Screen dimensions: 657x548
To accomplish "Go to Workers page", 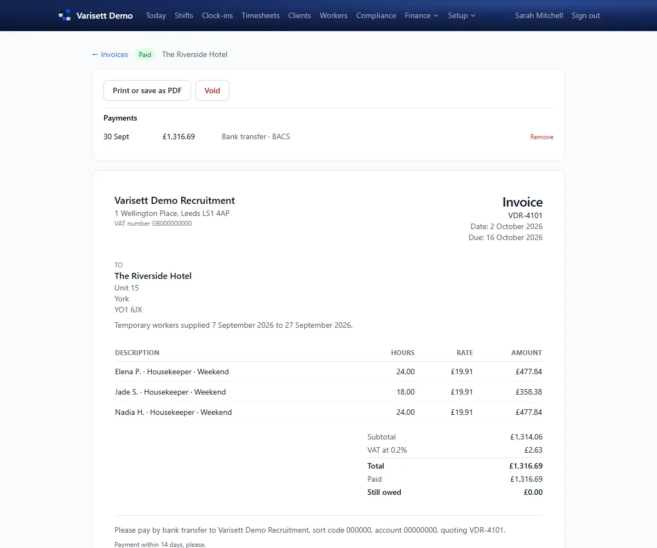I will (x=333, y=15).
